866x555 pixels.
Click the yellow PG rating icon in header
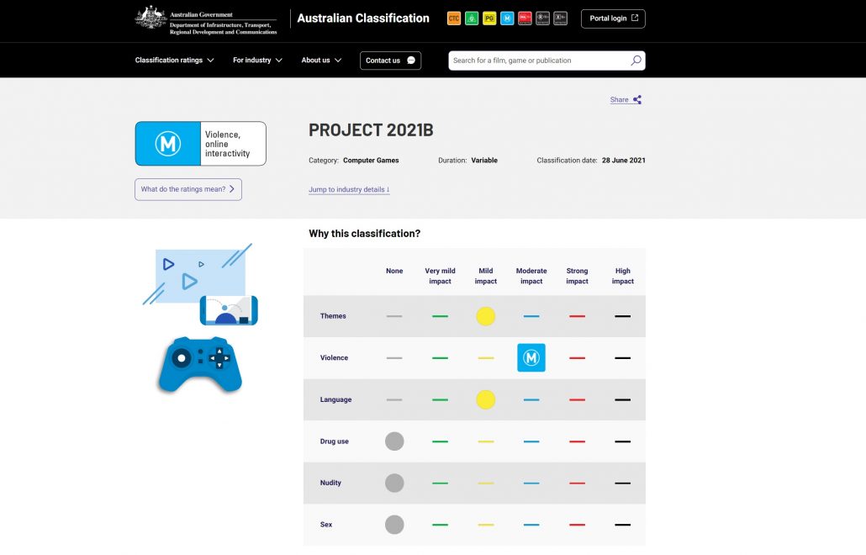489,18
